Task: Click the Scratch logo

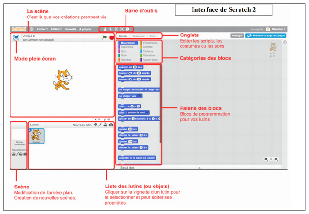Action: point(19,29)
